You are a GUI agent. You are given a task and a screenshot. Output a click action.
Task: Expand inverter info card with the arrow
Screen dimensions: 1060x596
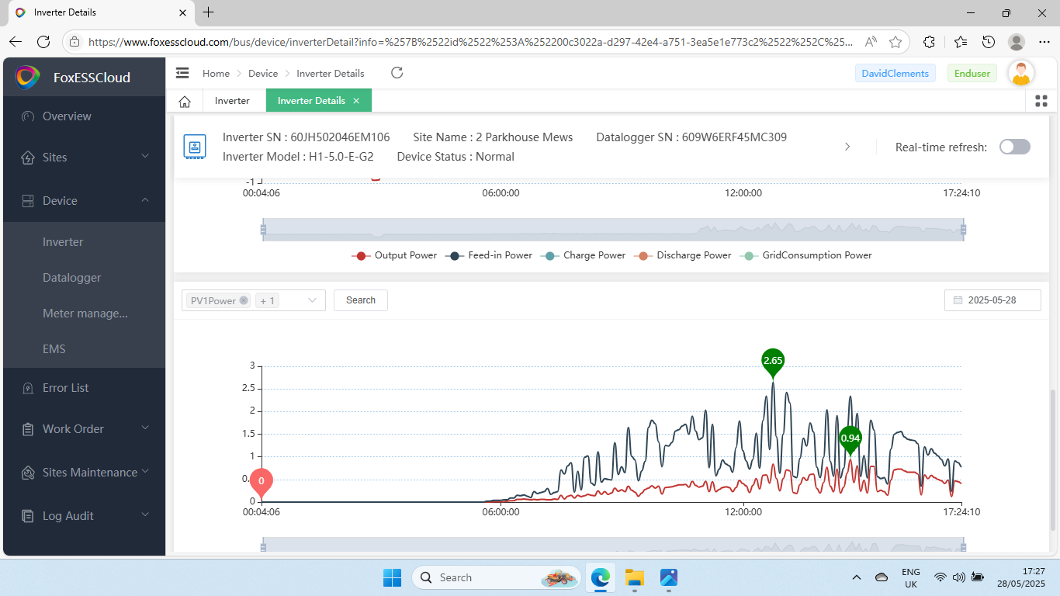pos(847,147)
